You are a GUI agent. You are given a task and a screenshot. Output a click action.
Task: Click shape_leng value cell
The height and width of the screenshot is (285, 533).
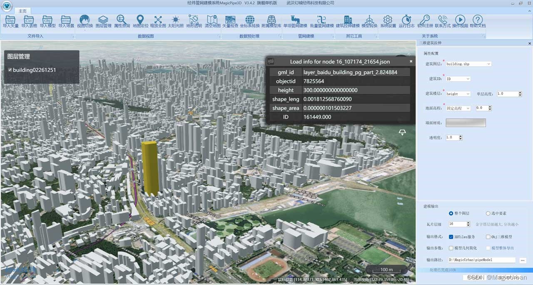[x=356, y=99]
